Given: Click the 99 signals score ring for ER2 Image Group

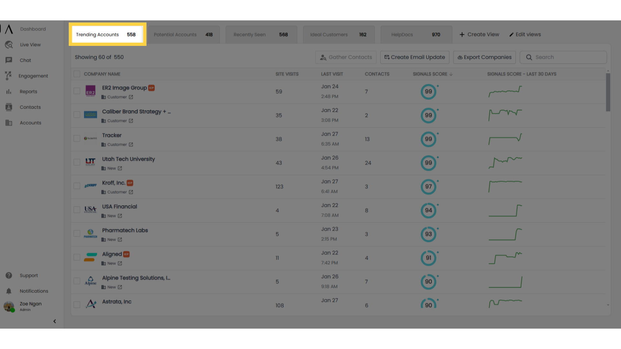Looking at the screenshot, I should click(429, 91).
